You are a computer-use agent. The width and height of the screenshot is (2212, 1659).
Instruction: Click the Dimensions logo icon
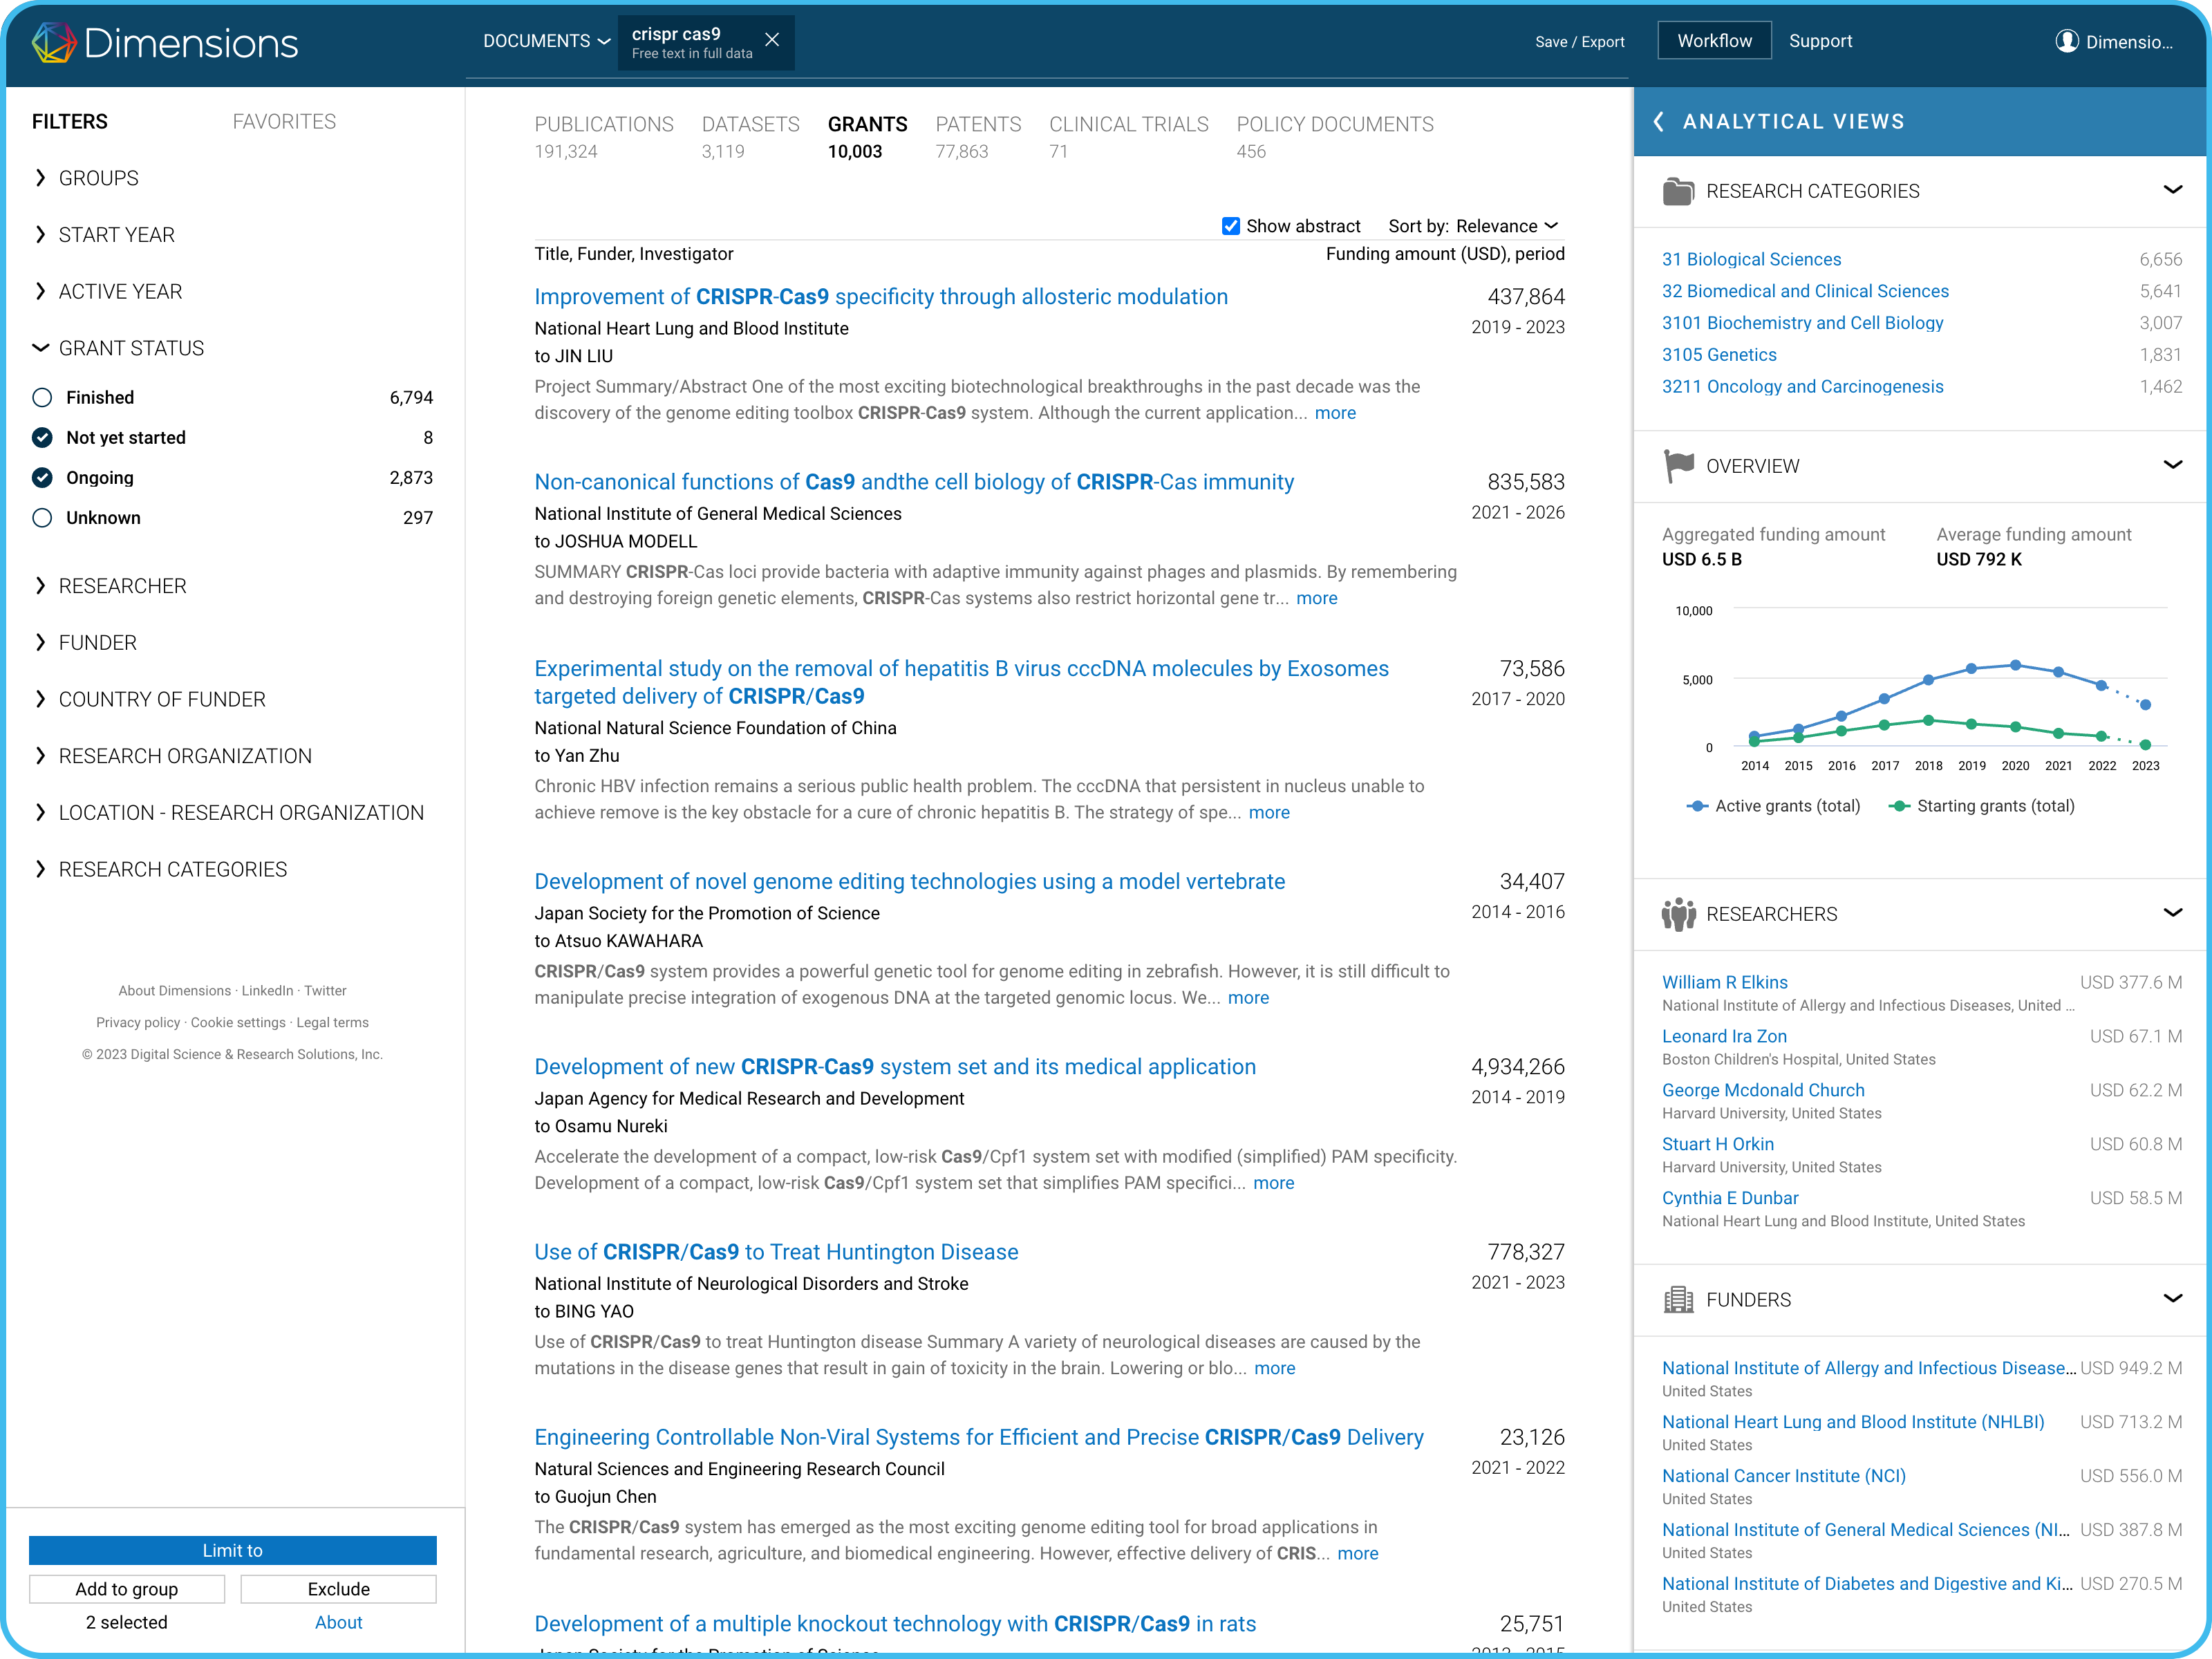click(x=54, y=42)
